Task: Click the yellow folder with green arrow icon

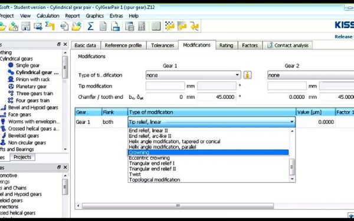Action: tap(77, 27)
